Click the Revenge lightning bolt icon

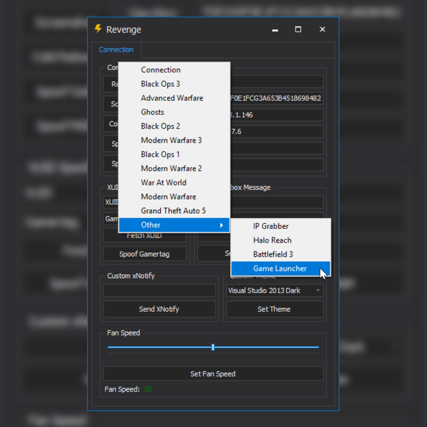click(x=98, y=29)
